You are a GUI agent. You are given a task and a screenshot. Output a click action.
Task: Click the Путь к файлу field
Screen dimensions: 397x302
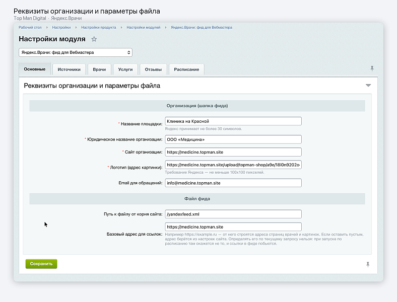(x=233, y=214)
